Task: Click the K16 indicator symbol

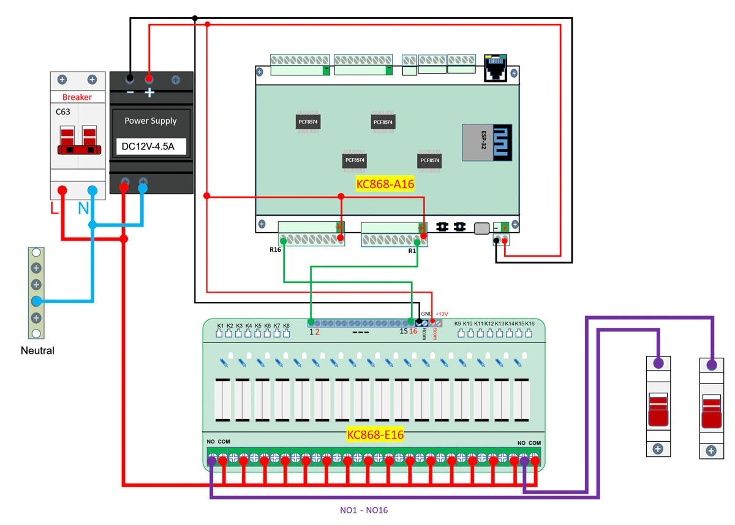Action: coord(529,333)
